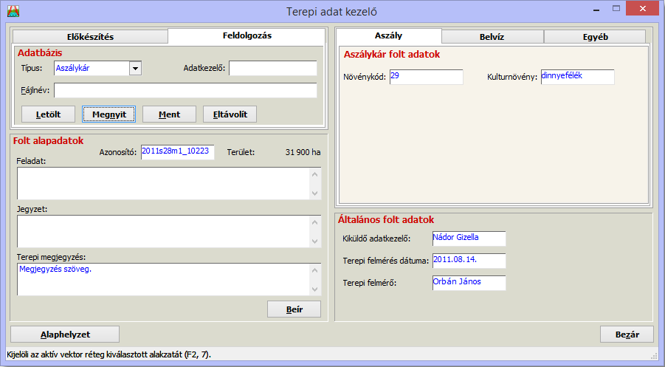Click the Eltávolít button
Viewport: 665px width, 367px height.
230,114
